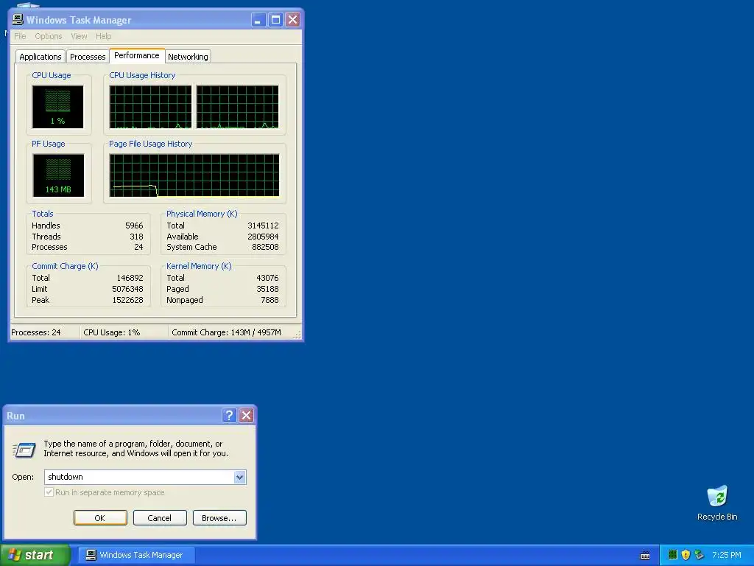Screen dimensions: 754x566
Task: Click the Safely Remove Hardware tray icon
Action: [700, 555]
